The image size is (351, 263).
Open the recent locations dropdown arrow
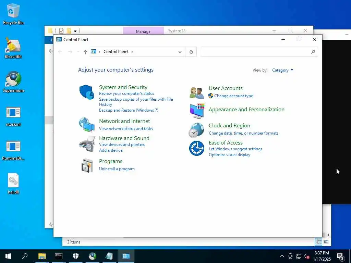[x=78, y=52]
